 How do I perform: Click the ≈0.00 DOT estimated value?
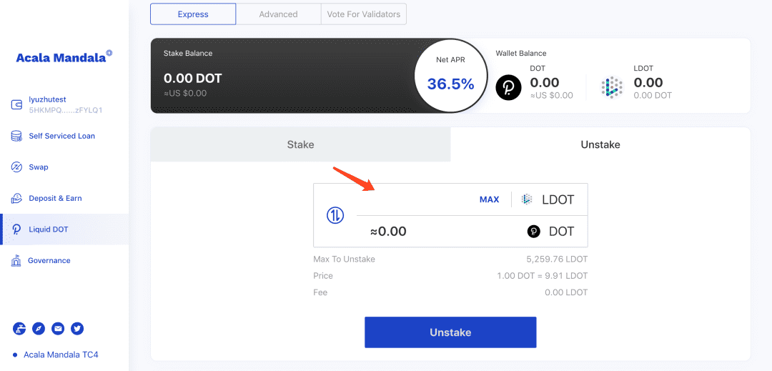(388, 232)
